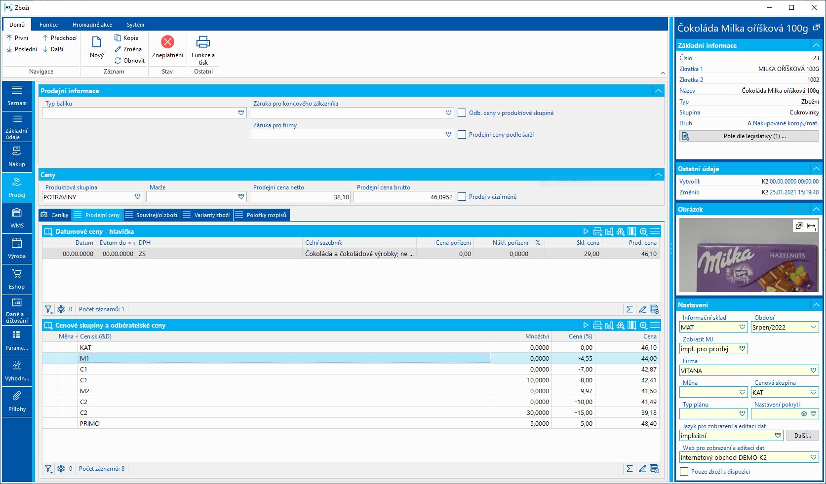The height and width of the screenshot is (484, 826).
Task: Toggle Prodejní ceny podle šarží checkbox
Action: point(462,135)
